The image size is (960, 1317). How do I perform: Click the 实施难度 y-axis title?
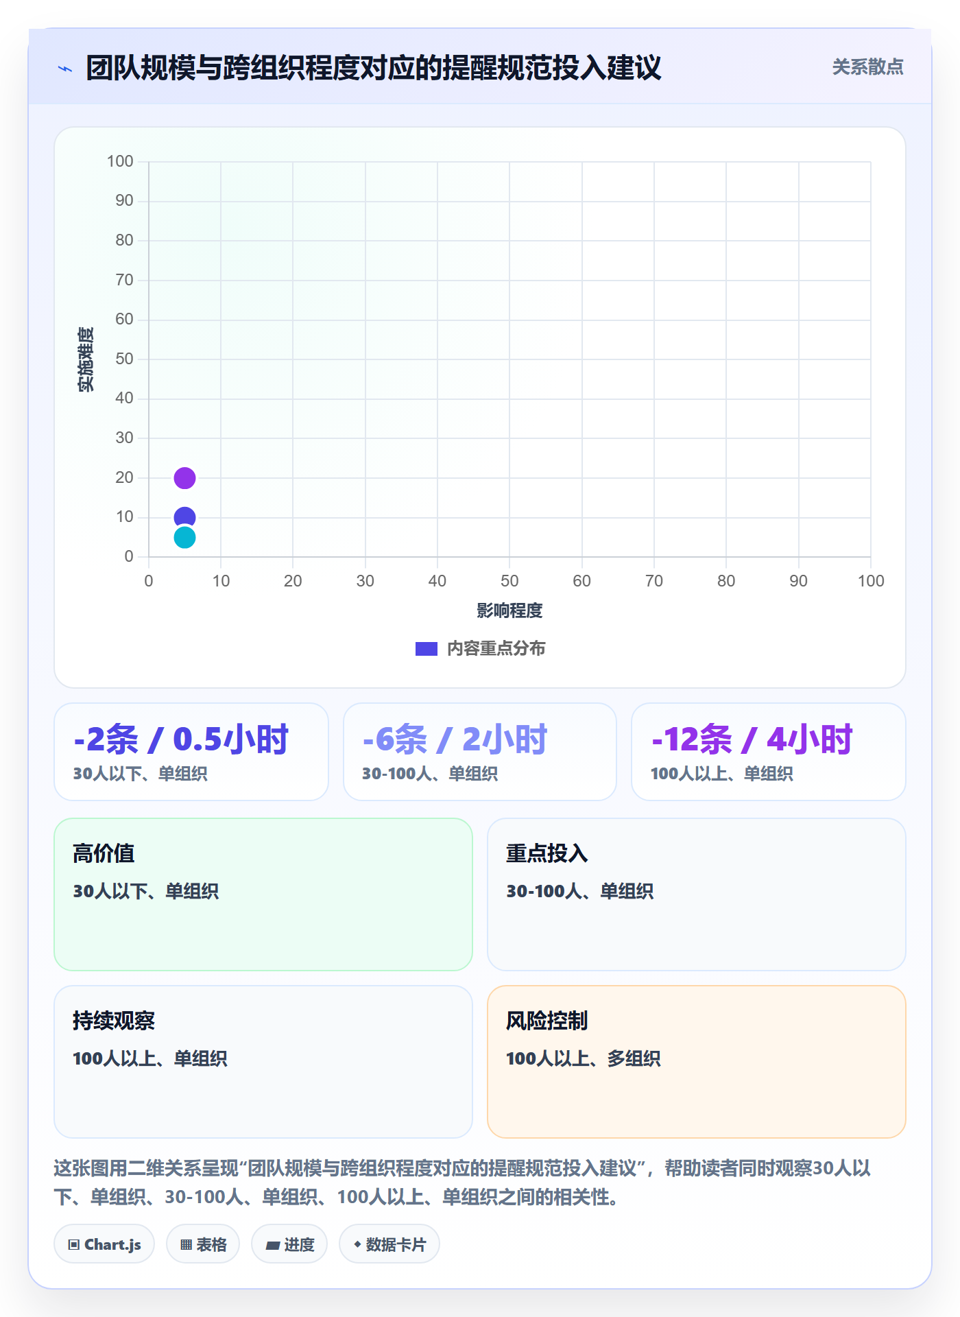(x=86, y=359)
